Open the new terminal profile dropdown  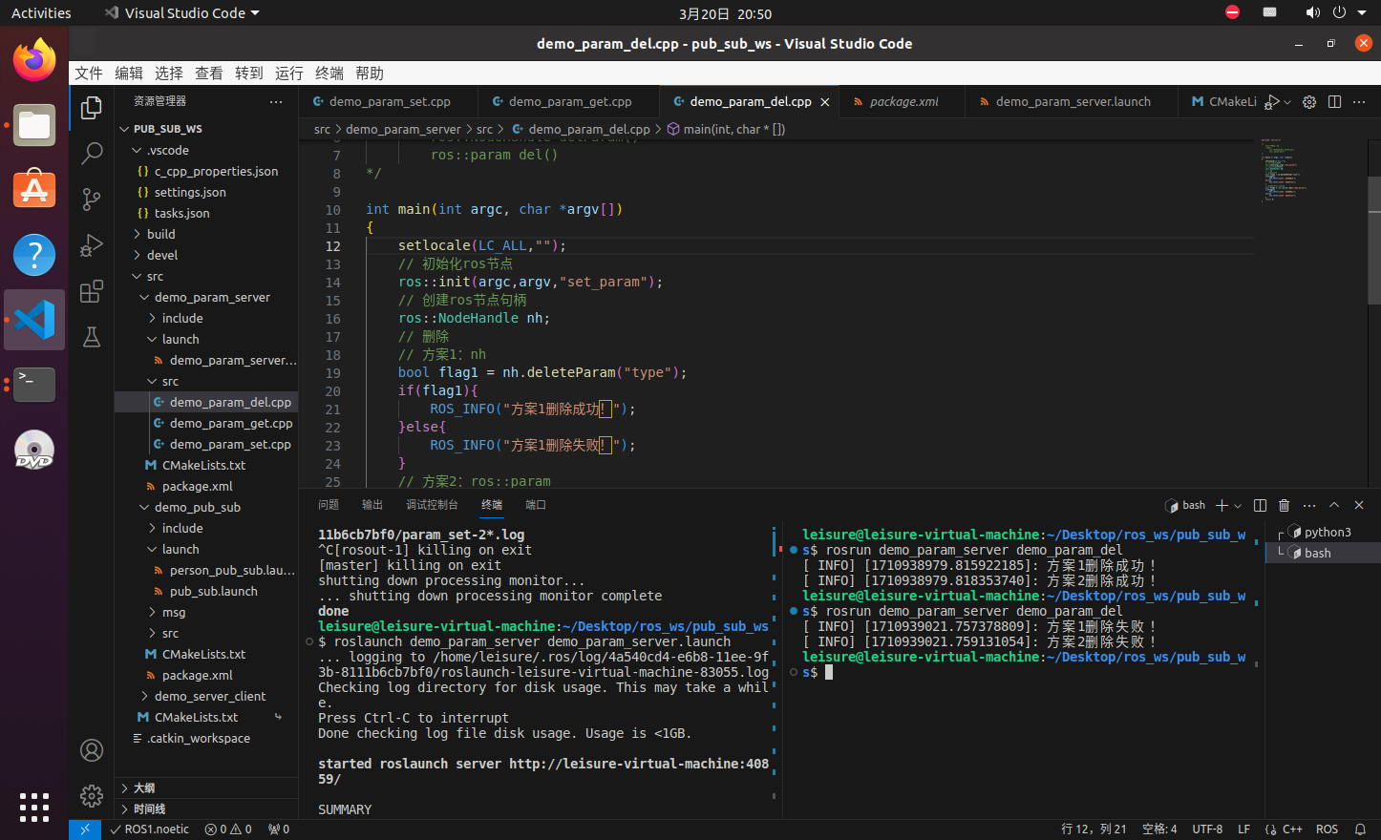1238,506
